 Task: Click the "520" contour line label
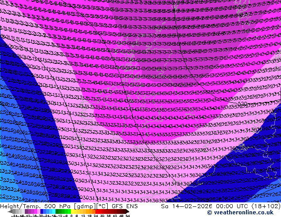[x=242, y=104]
